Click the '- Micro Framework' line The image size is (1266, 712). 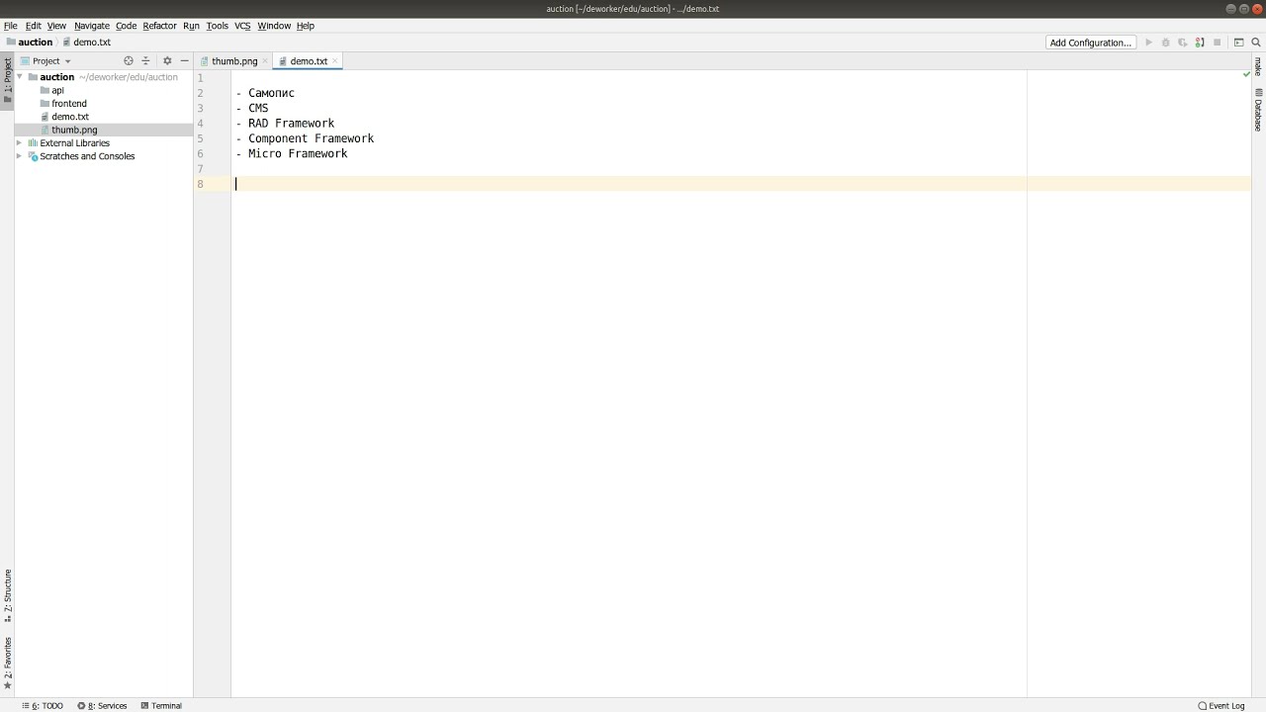pyautogui.click(x=292, y=153)
